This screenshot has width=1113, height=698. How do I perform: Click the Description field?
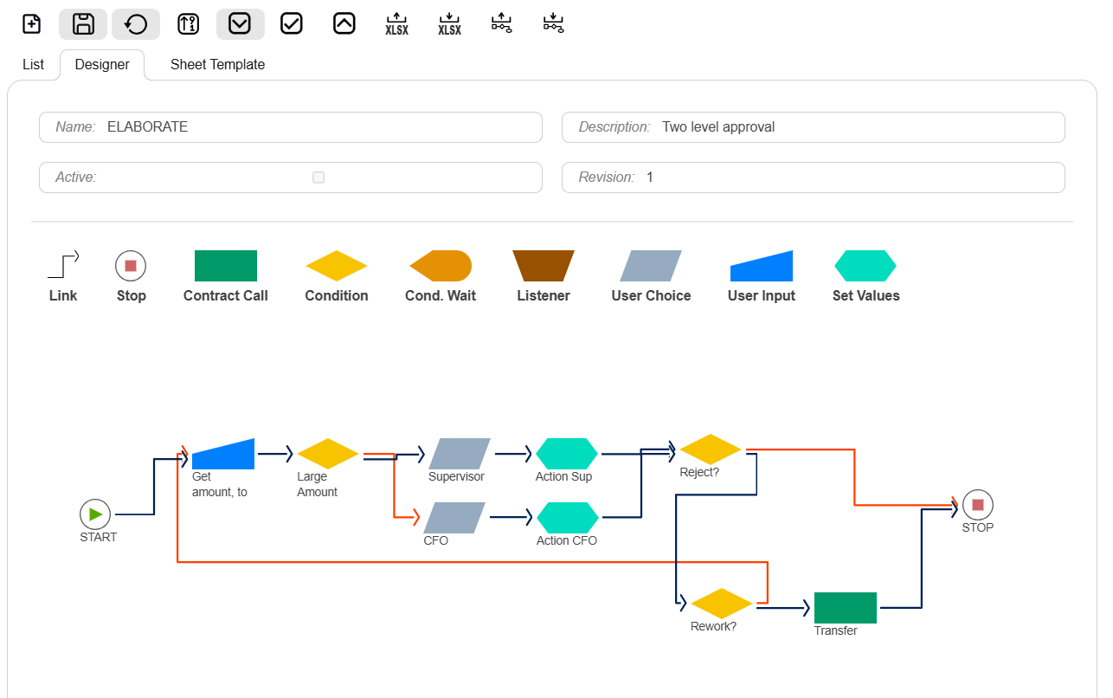point(814,127)
